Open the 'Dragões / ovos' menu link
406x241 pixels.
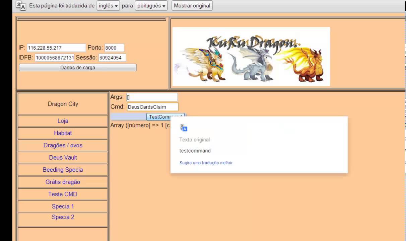[x=63, y=145]
